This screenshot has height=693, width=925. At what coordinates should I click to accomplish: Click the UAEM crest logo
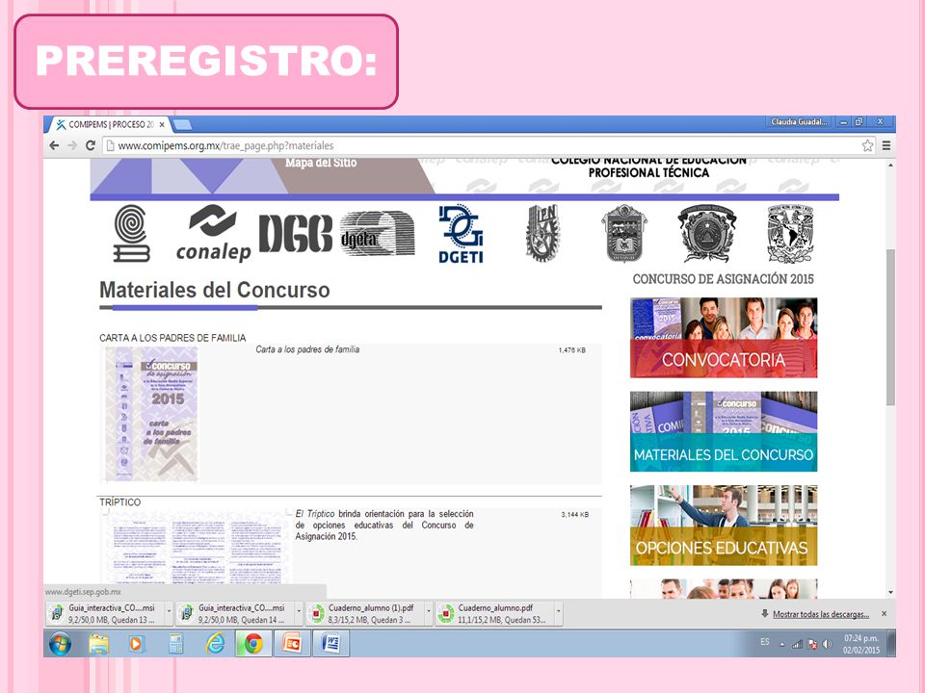point(707,233)
